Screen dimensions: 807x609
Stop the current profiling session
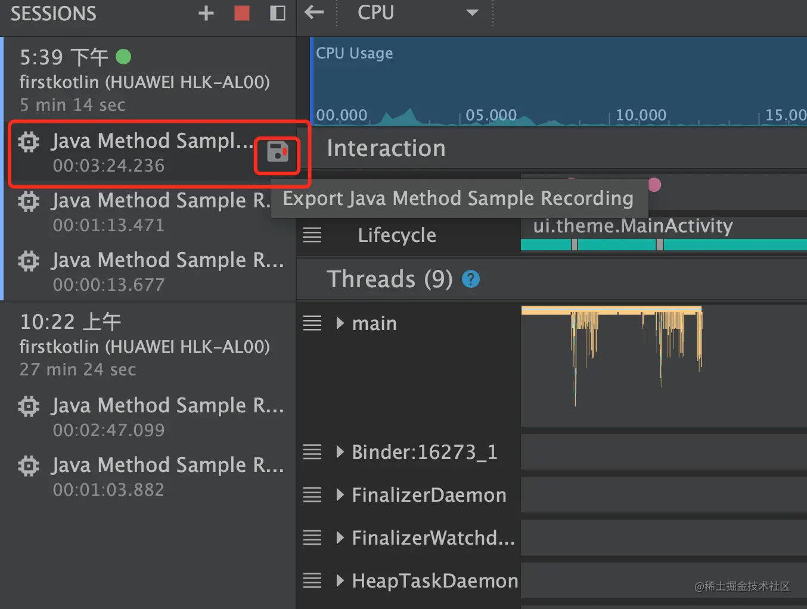click(x=242, y=13)
